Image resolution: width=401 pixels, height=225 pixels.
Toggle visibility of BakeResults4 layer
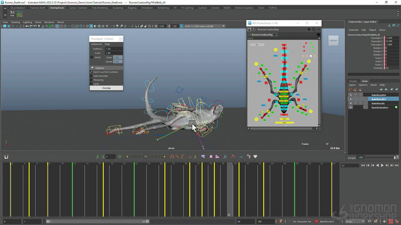351,95
